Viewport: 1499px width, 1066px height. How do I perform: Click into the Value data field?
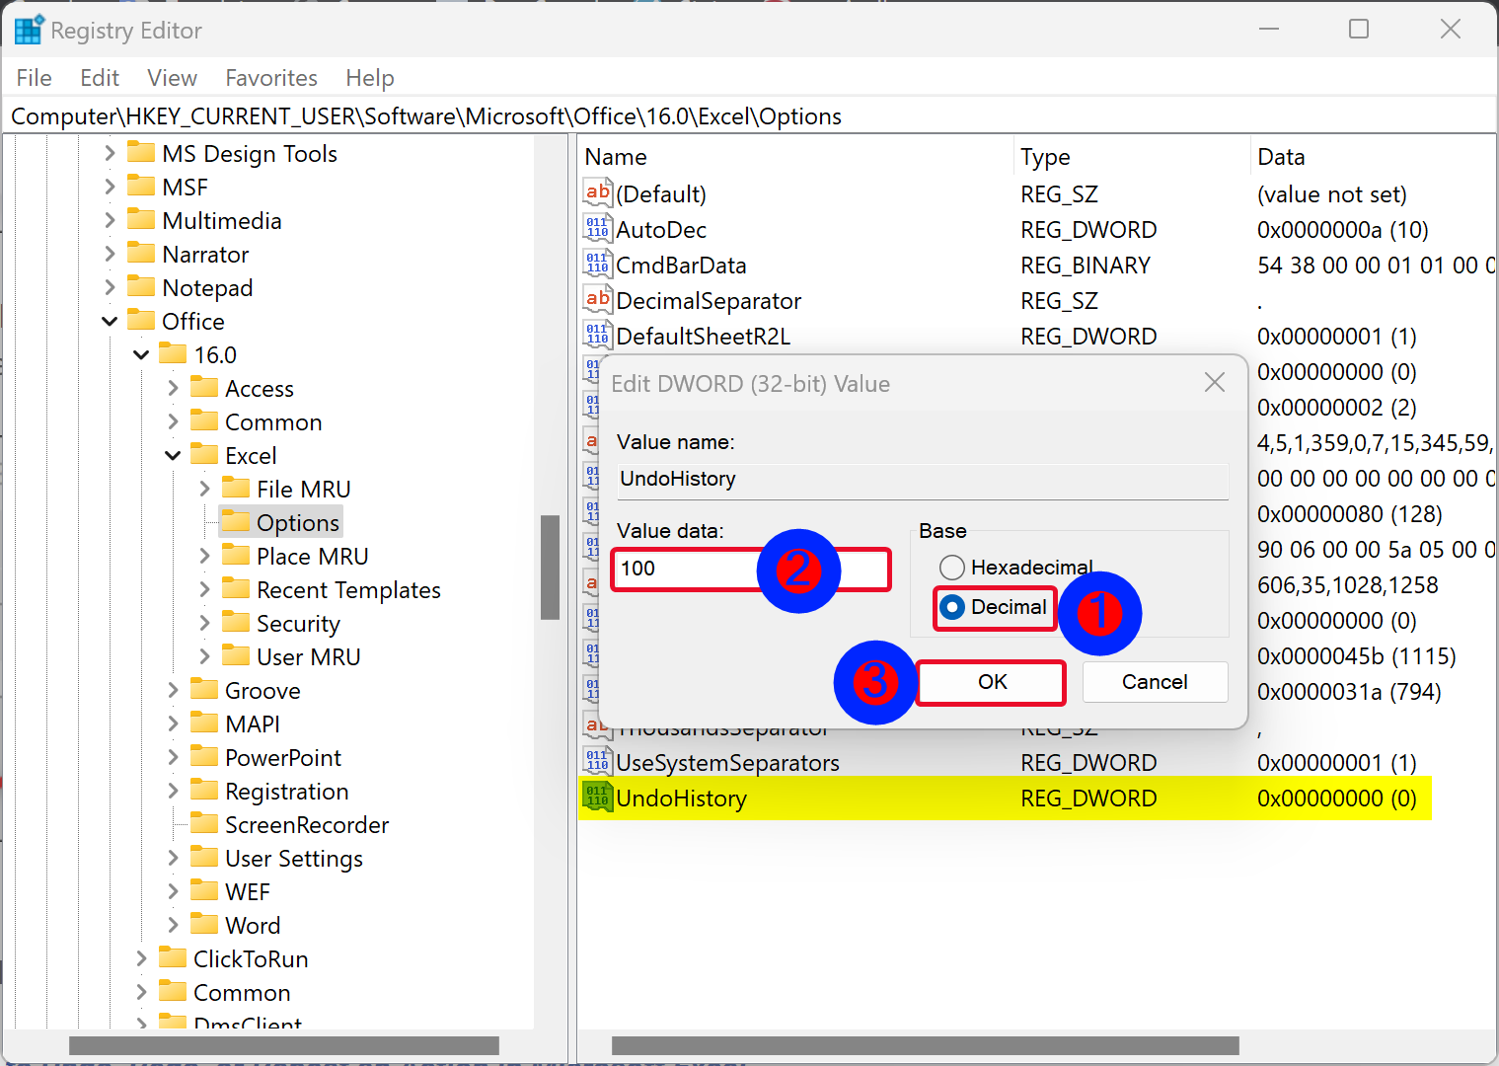pyautogui.click(x=751, y=570)
